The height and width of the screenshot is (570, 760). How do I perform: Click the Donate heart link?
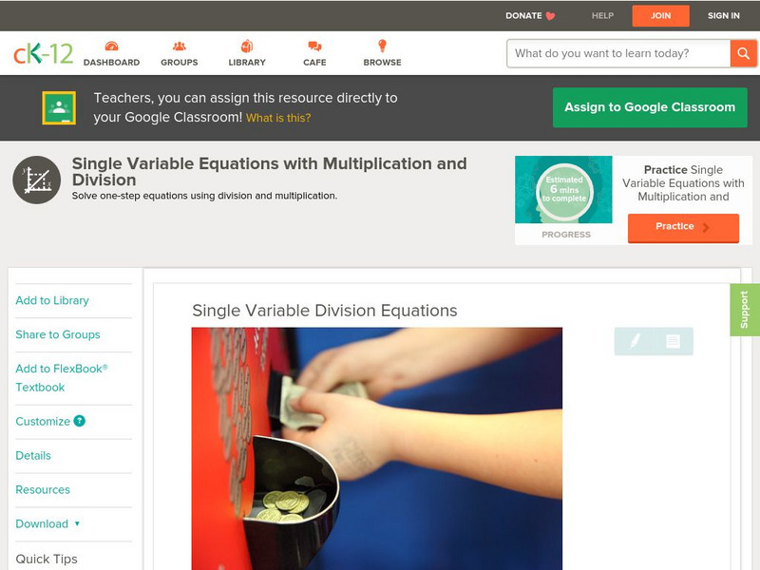tap(530, 15)
